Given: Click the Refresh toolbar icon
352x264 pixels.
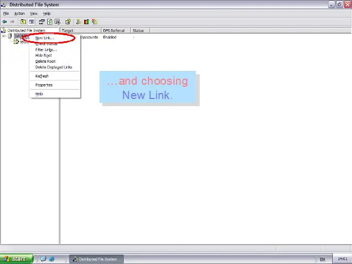Looking at the screenshot, I should coord(50,22).
